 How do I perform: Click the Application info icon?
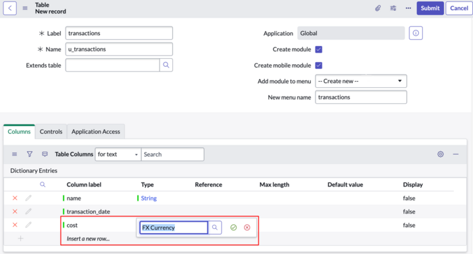(x=416, y=33)
